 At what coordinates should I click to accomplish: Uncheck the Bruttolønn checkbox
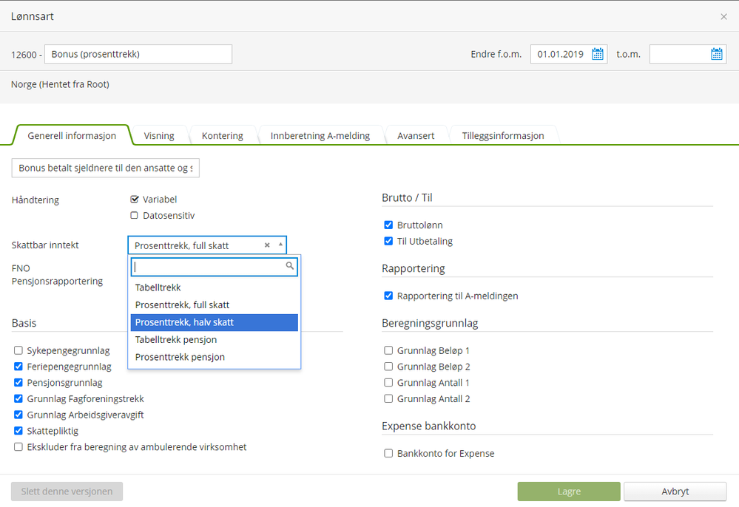click(x=388, y=225)
